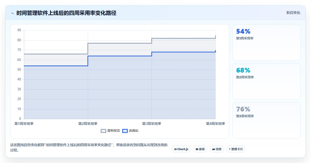Click the progress icon in the 进度 tag

click(x=213, y=149)
